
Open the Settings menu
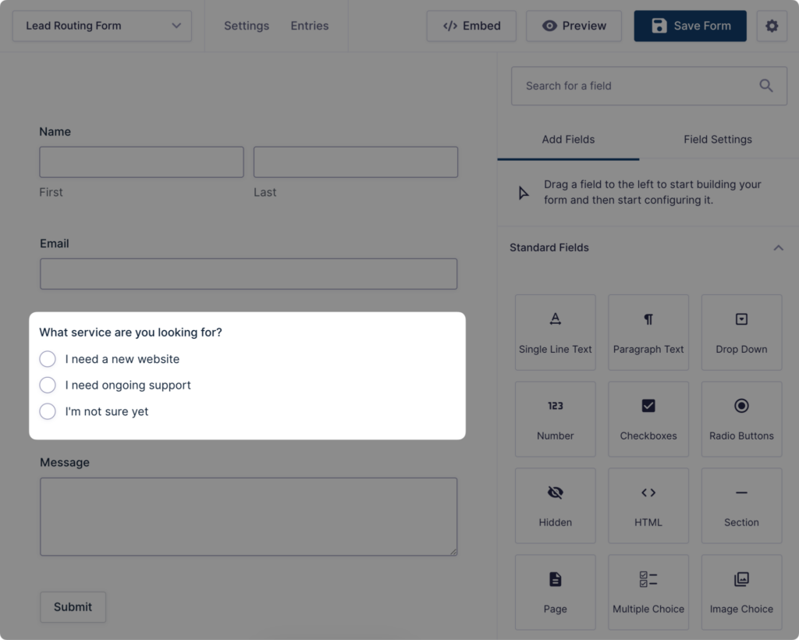click(247, 26)
